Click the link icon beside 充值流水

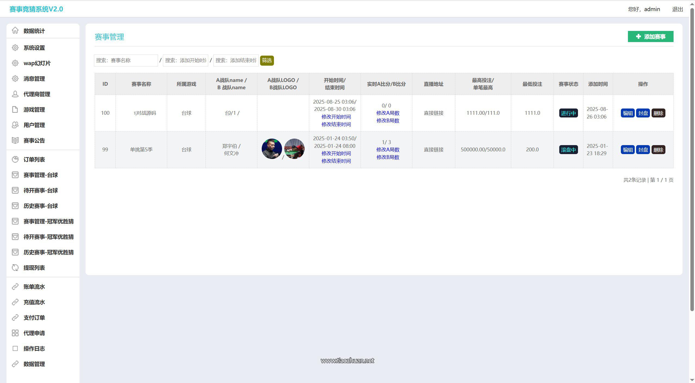[15, 302]
